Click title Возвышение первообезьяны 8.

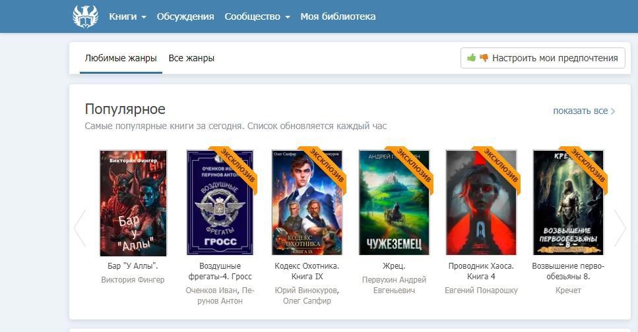[x=568, y=271]
